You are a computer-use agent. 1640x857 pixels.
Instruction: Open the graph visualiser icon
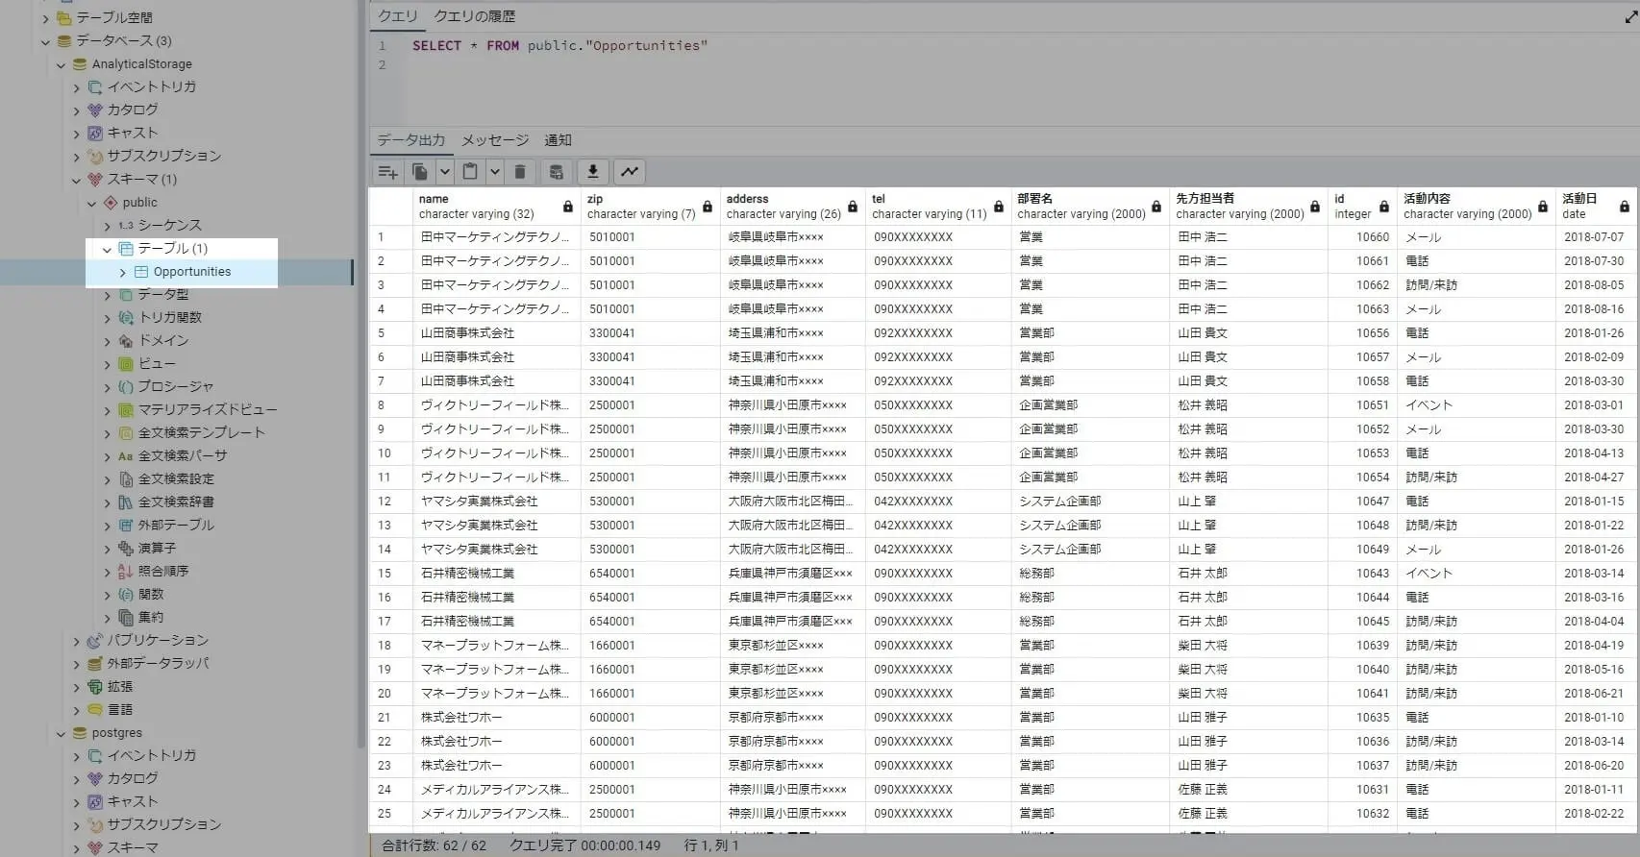(630, 172)
